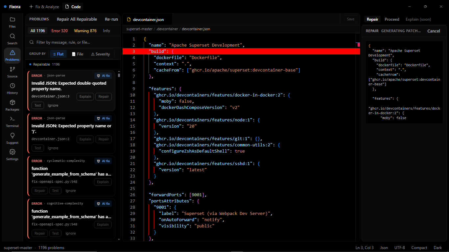Click Repair on cyclomatic-complexity problem
Image resolution: width=449 pixels, height=252 pixels.
coord(40,191)
